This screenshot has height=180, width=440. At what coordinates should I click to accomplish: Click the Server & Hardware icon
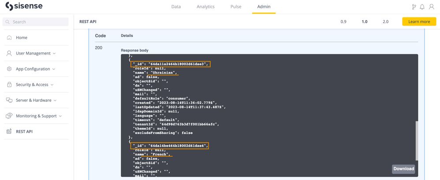click(x=9, y=100)
